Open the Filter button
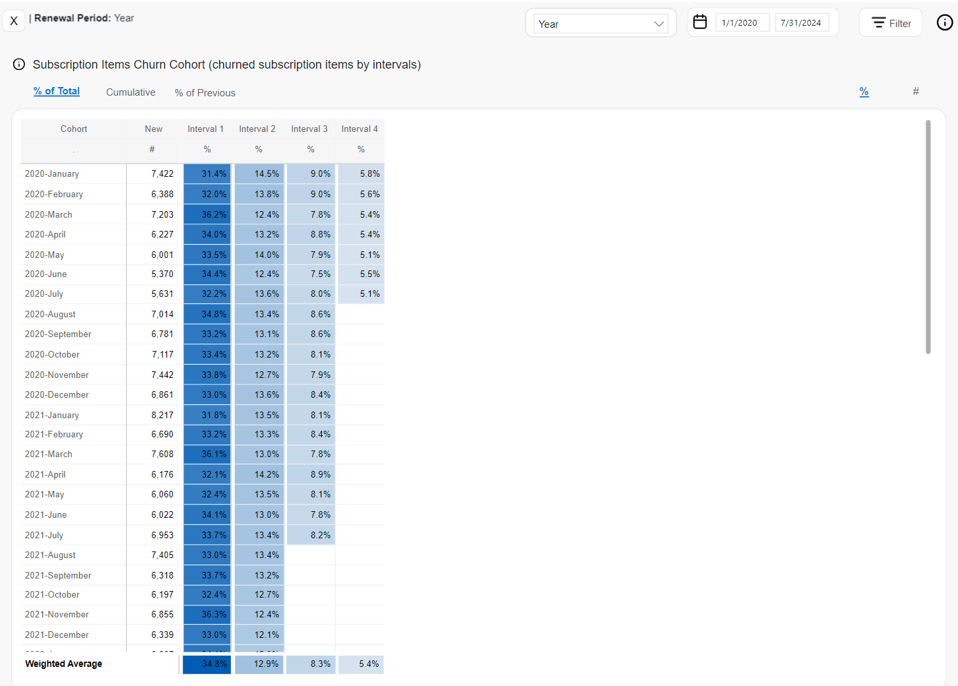Screen dimensions: 958x686 point(891,23)
